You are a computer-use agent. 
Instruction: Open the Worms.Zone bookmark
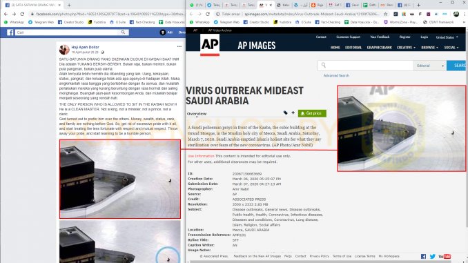pos(400,22)
